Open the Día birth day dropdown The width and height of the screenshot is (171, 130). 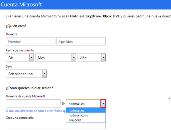tap(20, 58)
